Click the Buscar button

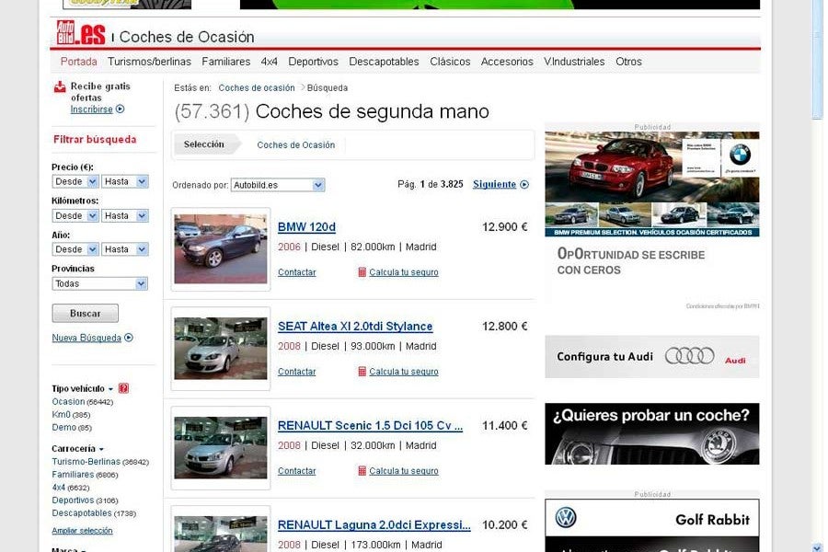(x=85, y=313)
